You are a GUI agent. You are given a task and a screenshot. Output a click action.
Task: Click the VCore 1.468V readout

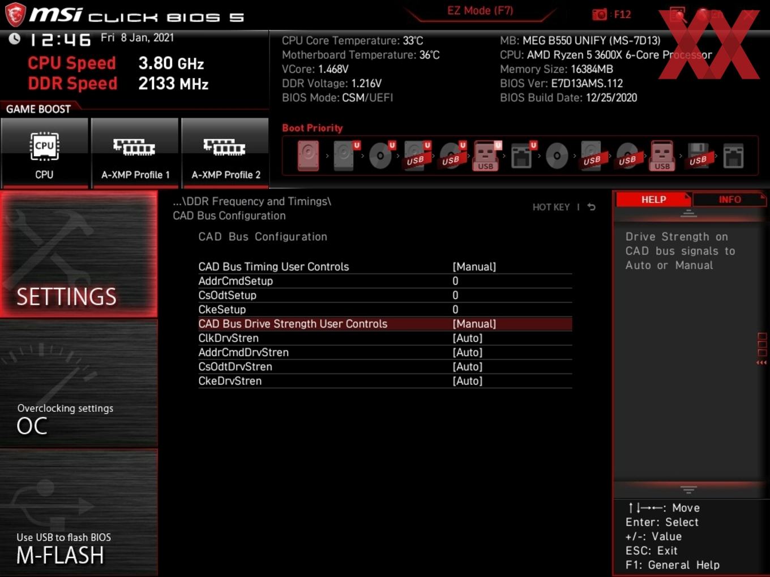315,69
